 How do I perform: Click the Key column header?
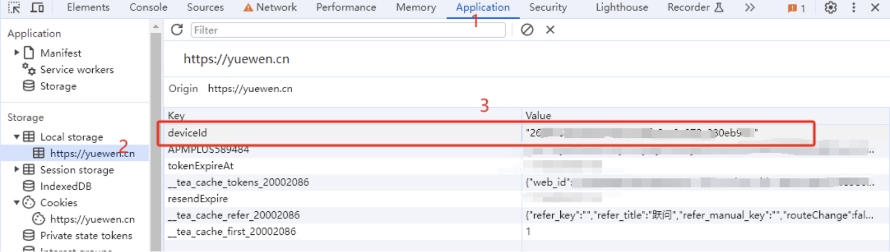[343, 115]
